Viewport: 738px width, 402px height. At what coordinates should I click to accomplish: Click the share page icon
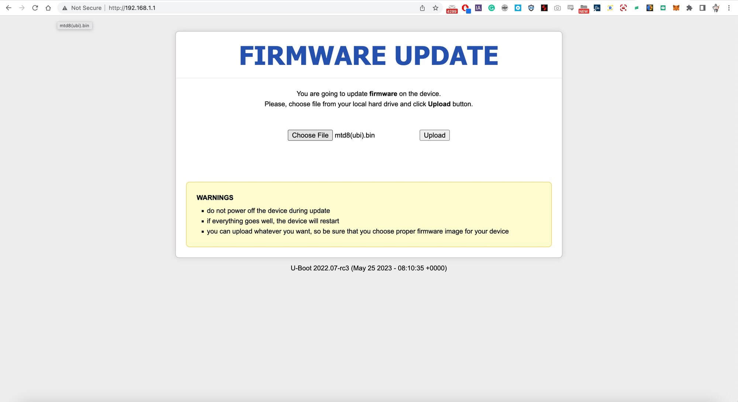(422, 8)
